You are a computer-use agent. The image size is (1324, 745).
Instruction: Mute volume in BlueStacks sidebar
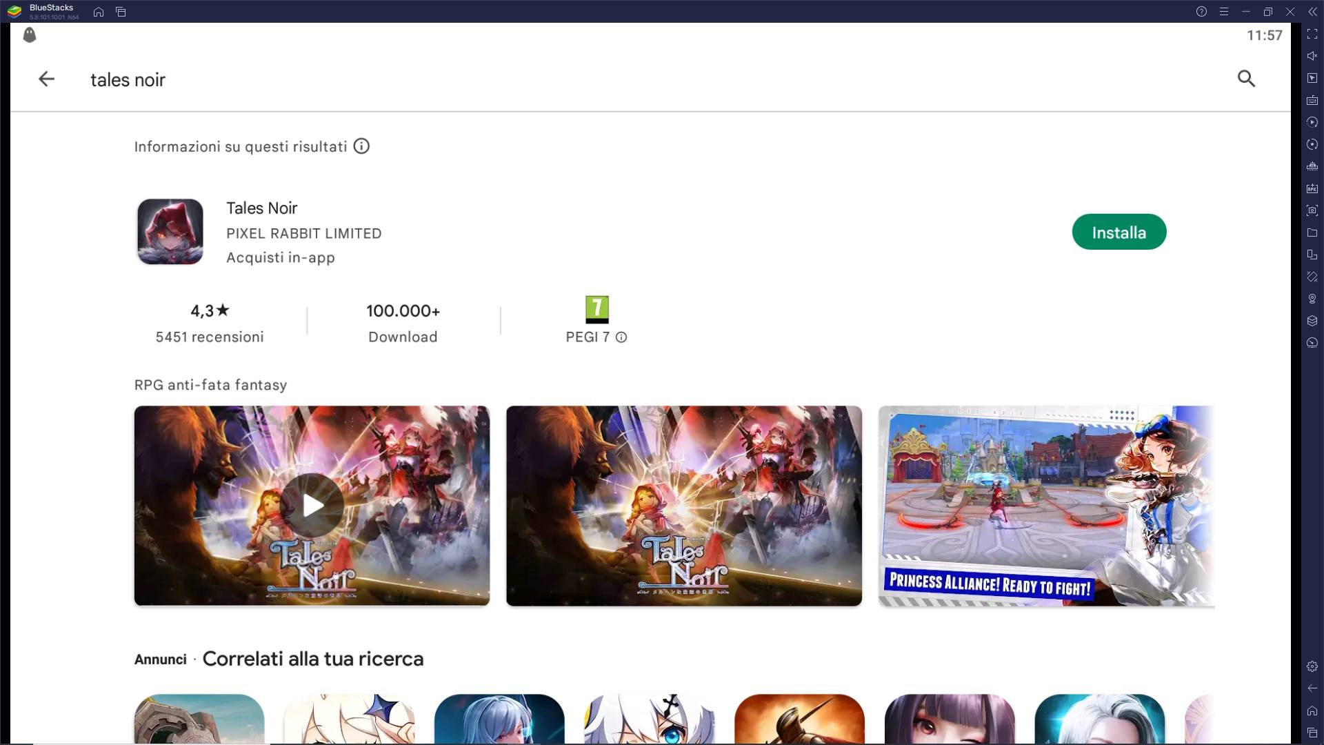point(1312,56)
